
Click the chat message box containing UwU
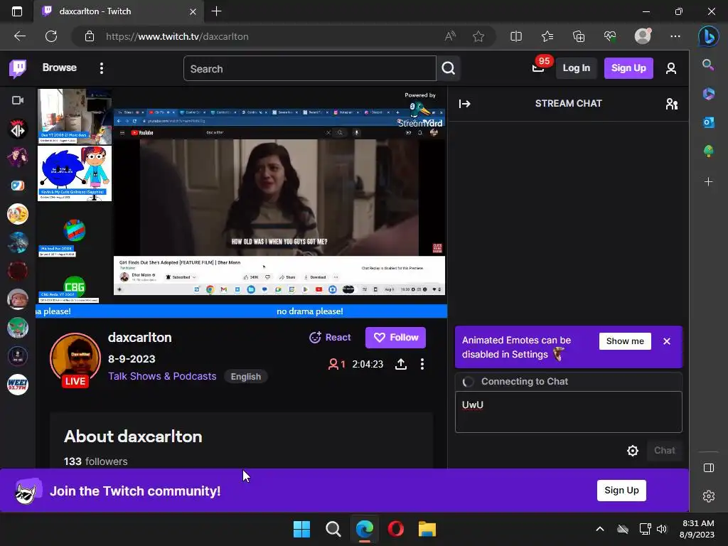pos(568,412)
